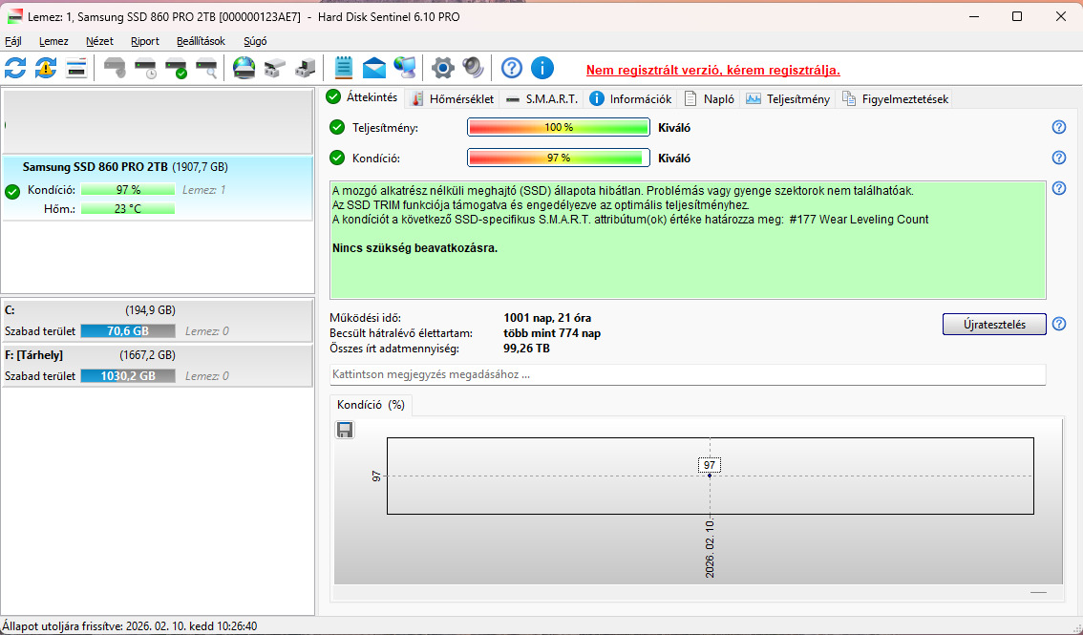Click the 97 data point on graph
Screen dimensions: 1083x635
point(710,476)
